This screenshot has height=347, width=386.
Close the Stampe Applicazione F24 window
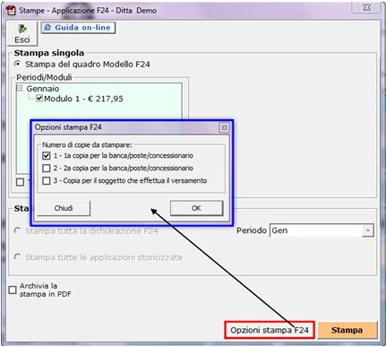click(366, 8)
